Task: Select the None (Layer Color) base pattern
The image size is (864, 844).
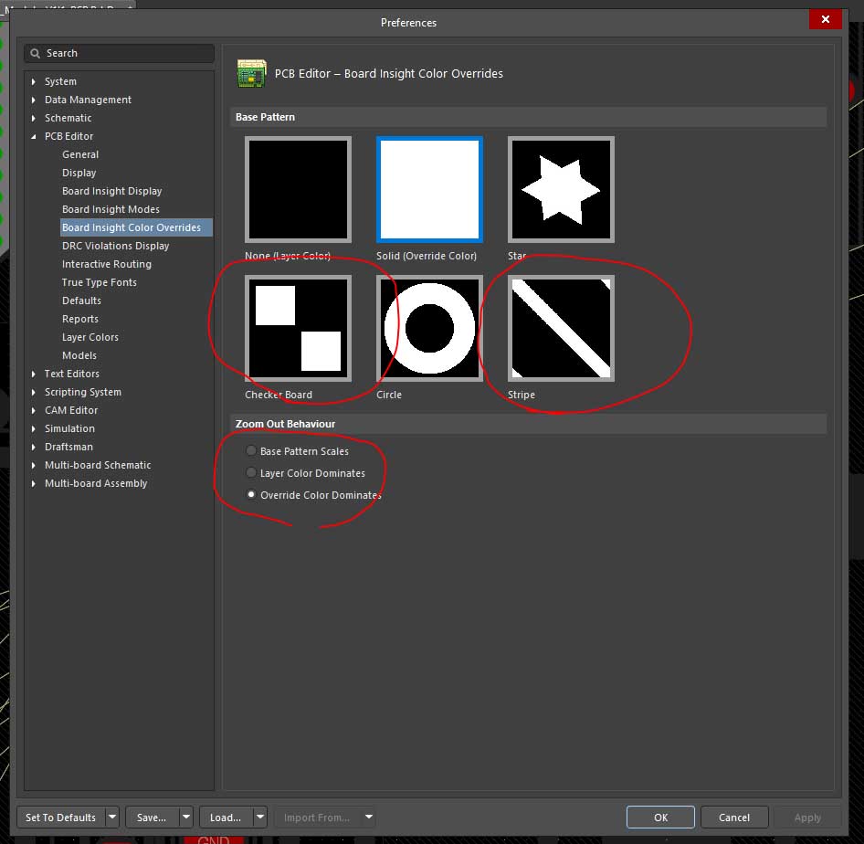Action: [x=298, y=190]
